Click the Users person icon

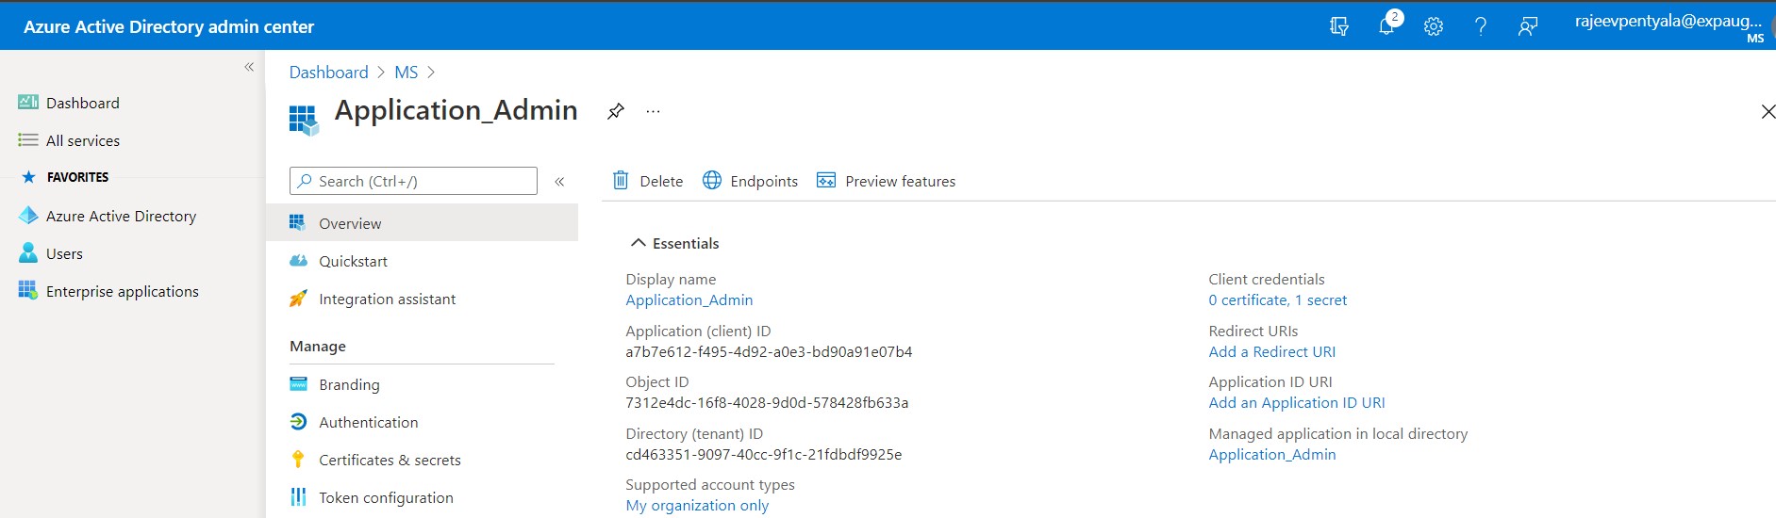28,253
